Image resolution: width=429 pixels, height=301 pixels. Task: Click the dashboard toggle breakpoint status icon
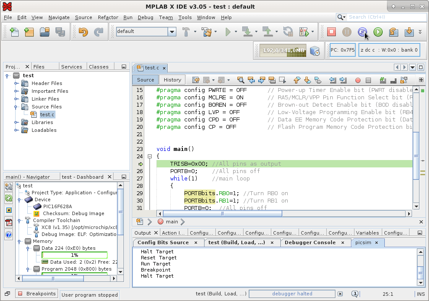pyautogui.click(x=9, y=210)
